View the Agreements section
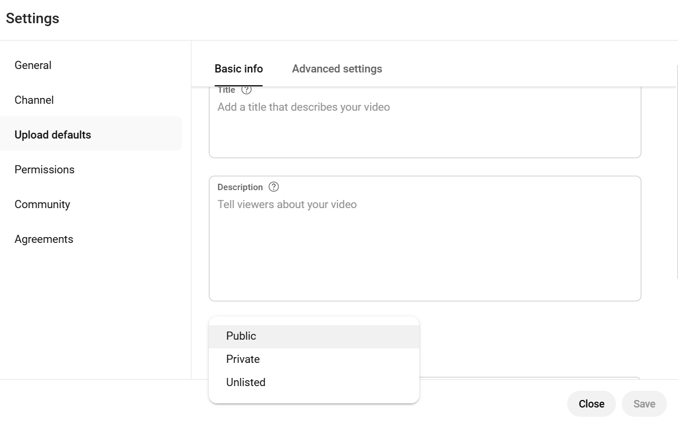Viewport: 678px width, 422px height. (x=43, y=239)
